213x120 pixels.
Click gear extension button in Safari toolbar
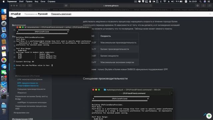pyautogui.click(x=197, y=6)
